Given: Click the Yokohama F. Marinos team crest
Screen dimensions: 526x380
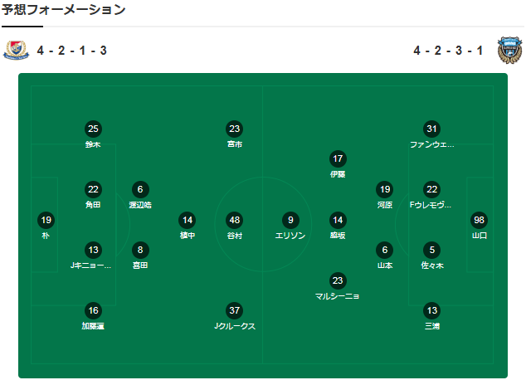Looking at the screenshot, I should 16,51.
